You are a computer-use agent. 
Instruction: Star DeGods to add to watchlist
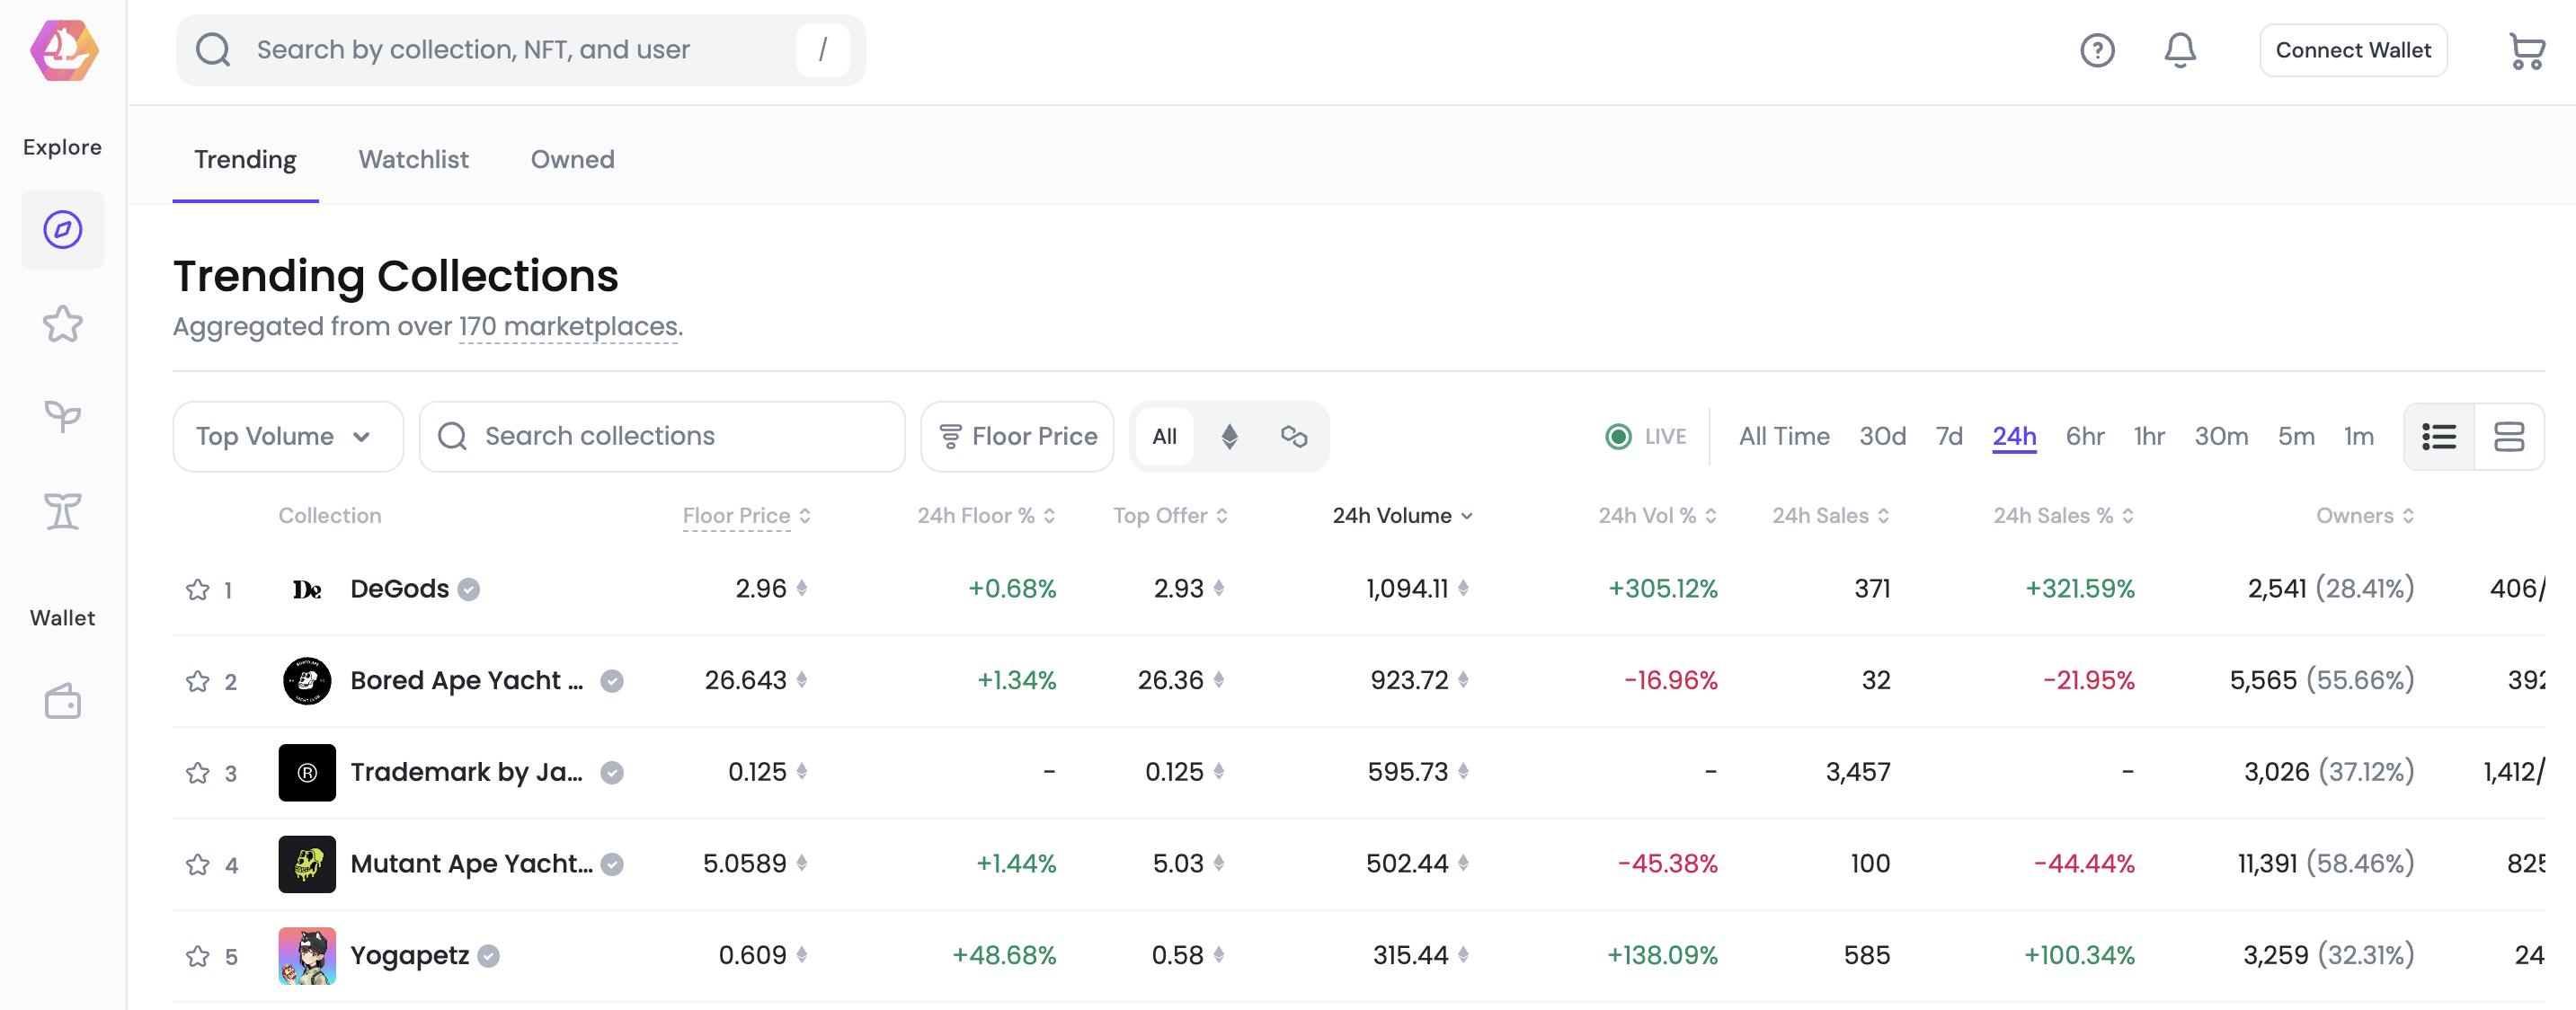(x=198, y=590)
